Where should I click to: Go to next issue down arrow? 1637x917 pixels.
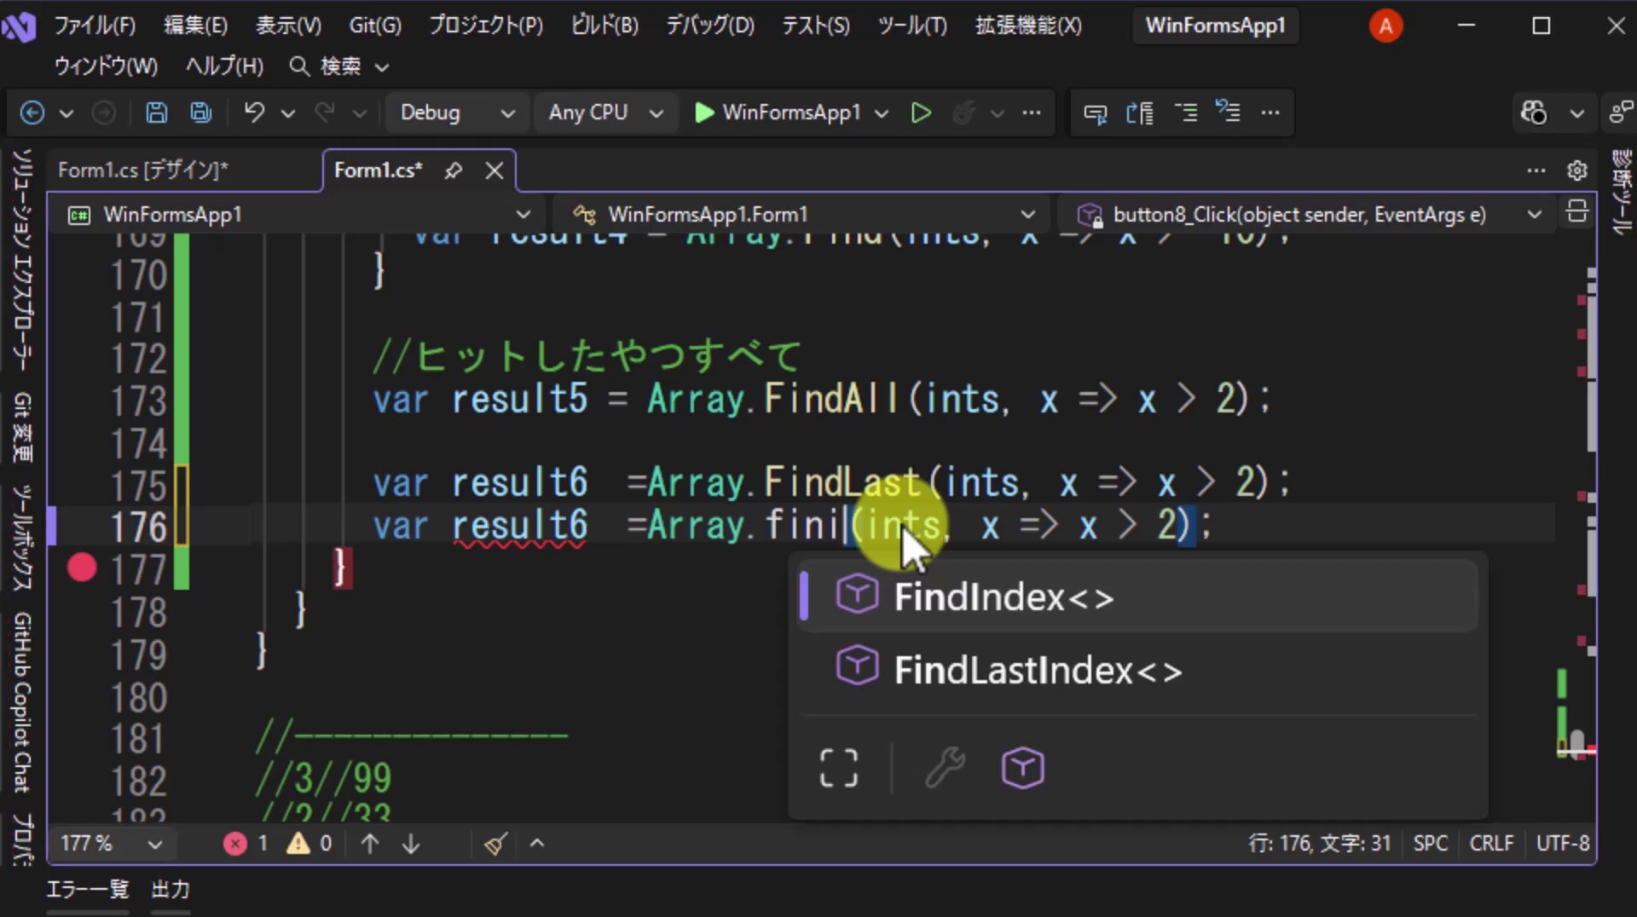point(411,844)
